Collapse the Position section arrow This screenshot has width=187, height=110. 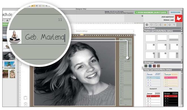pos(182,31)
